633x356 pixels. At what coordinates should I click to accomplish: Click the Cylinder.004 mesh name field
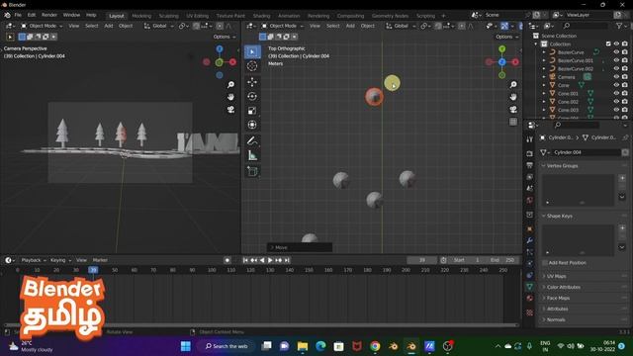(586, 152)
